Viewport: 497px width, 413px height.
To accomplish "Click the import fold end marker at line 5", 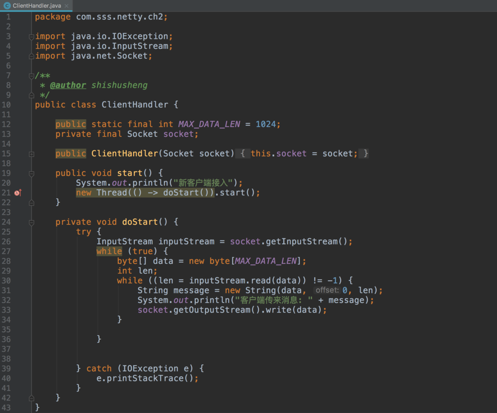I will coord(31,57).
